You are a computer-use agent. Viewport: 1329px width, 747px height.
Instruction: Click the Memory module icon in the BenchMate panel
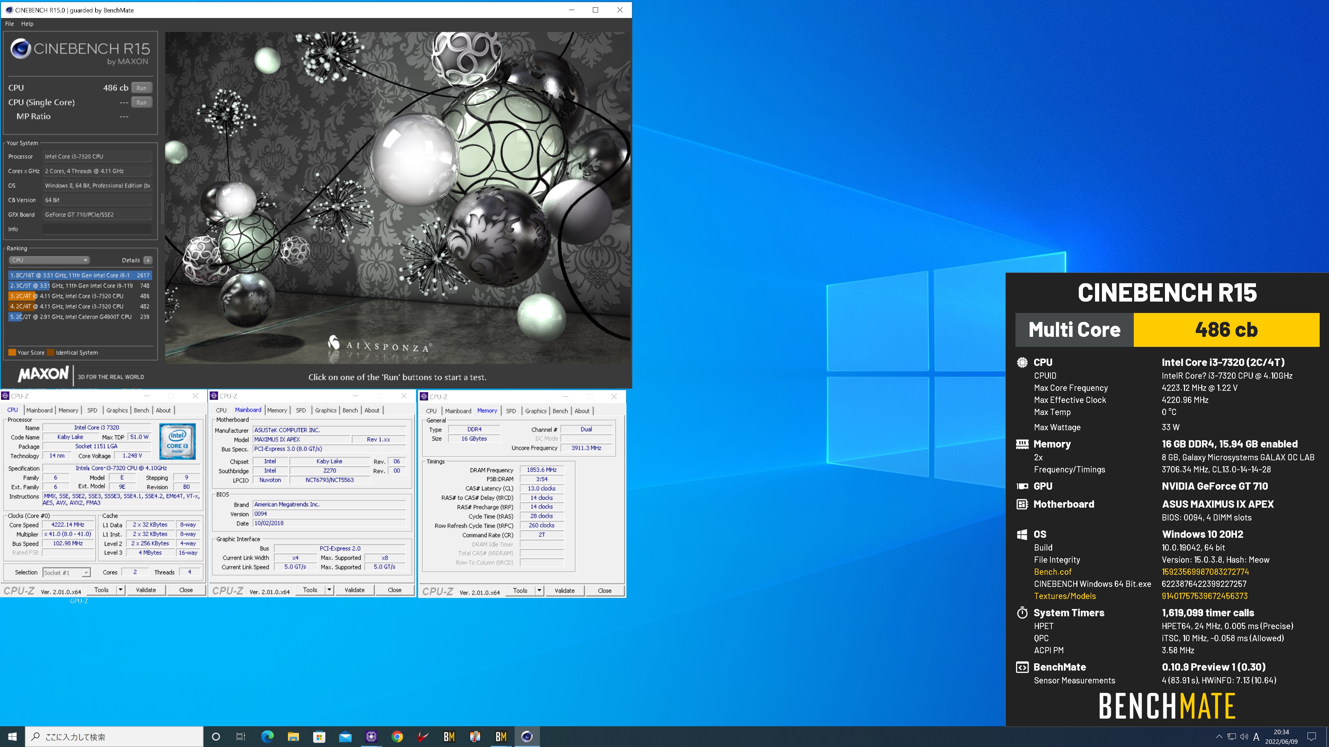coord(1022,444)
